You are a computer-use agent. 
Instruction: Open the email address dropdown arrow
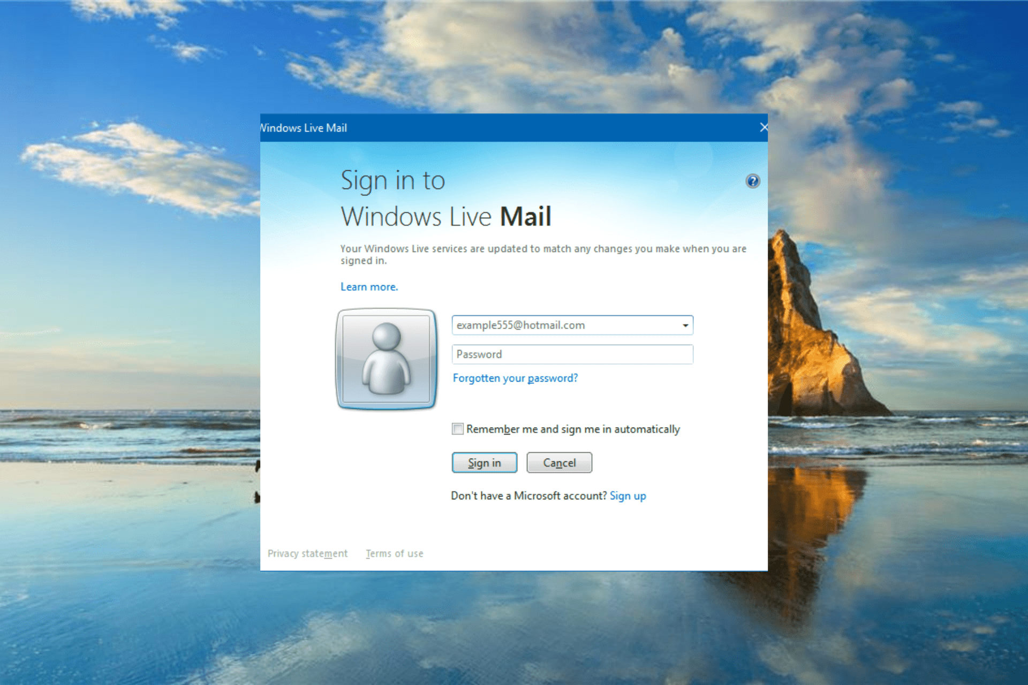pyautogui.click(x=685, y=325)
